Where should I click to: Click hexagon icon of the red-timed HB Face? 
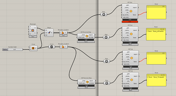tap(131, 11)
